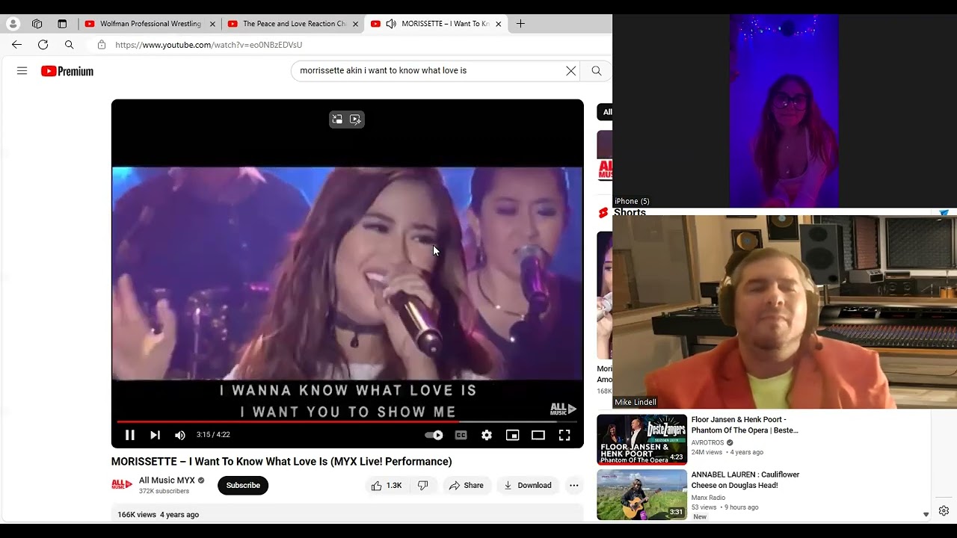This screenshot has width=957, height=538.
Task: Click the '166K views 4 years ago' description text
Action: 158,515
